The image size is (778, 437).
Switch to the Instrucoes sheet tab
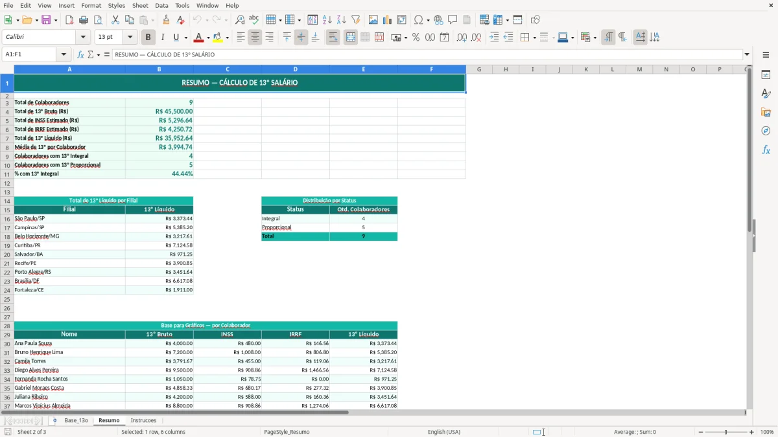pos(143,420)
